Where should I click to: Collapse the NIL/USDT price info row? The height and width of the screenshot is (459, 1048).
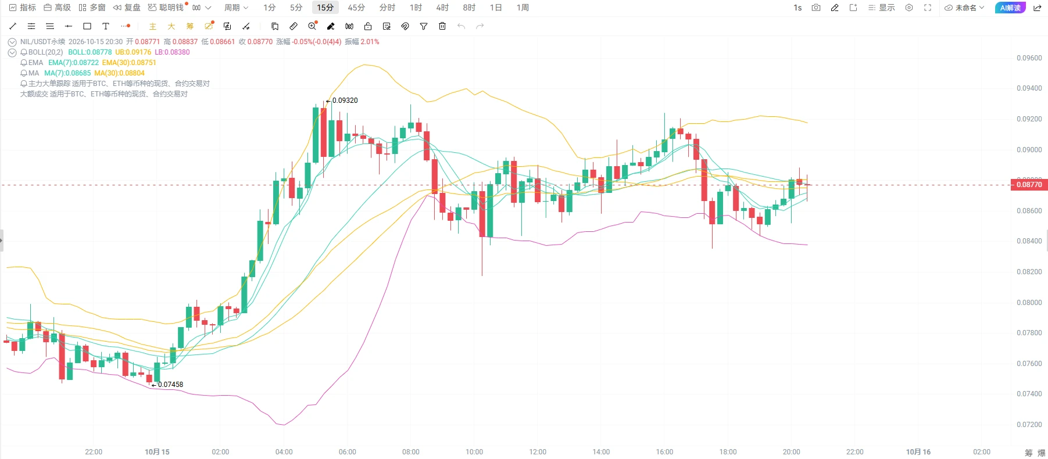pos(12,42)
